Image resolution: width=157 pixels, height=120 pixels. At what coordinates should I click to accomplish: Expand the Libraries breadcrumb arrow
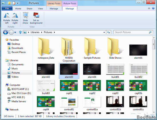[42, 32]
